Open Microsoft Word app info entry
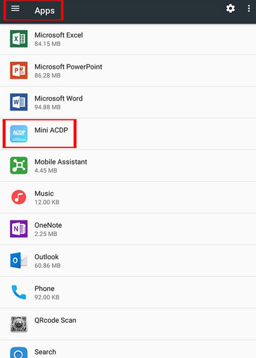The height and width of the screenshot is (358, 256). click(x=128, y=102)
